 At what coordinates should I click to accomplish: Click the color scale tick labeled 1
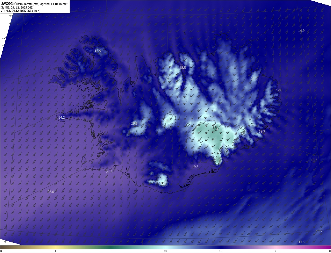point(55,251)
